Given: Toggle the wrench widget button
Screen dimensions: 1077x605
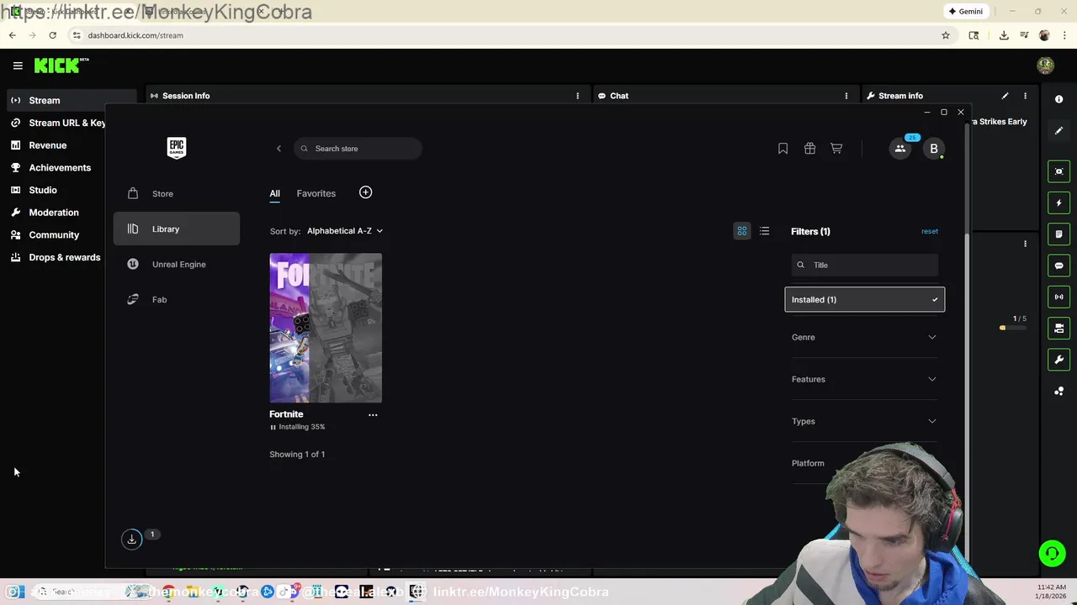Looking at the screenshot, I should 1058,360.
